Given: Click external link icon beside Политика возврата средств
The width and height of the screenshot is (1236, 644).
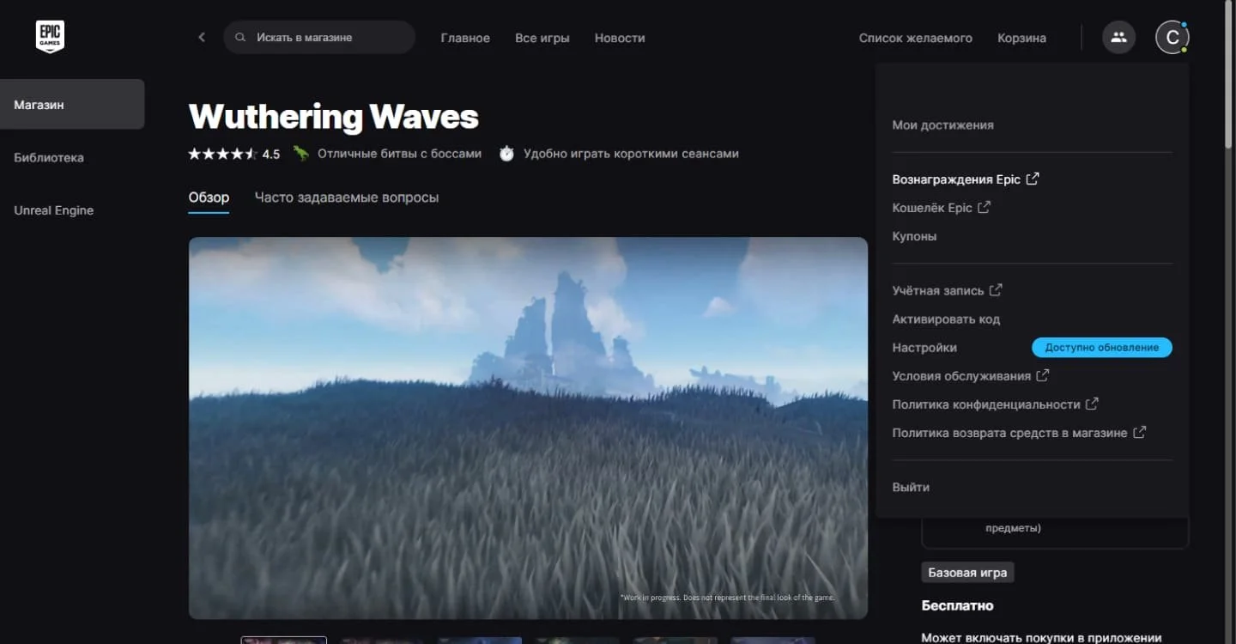Looking at the screenshot, I should point(1139,432).
